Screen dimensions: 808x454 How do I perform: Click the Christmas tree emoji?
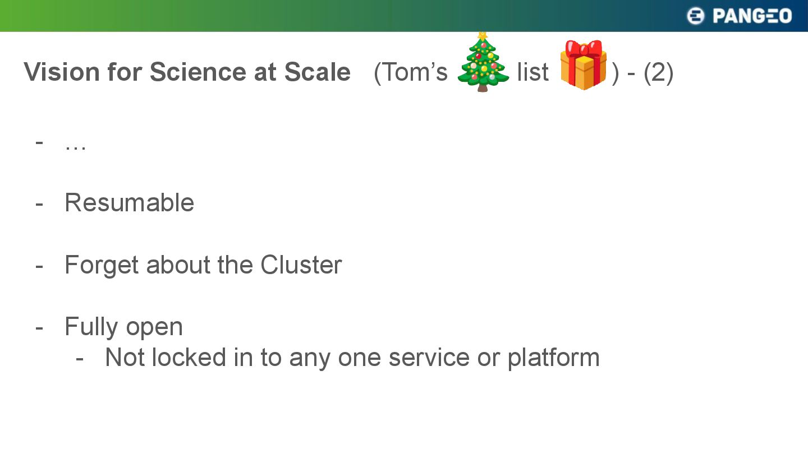pos(483,62)
